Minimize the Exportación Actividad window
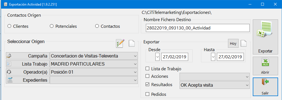282x100 pixels. 249,4
